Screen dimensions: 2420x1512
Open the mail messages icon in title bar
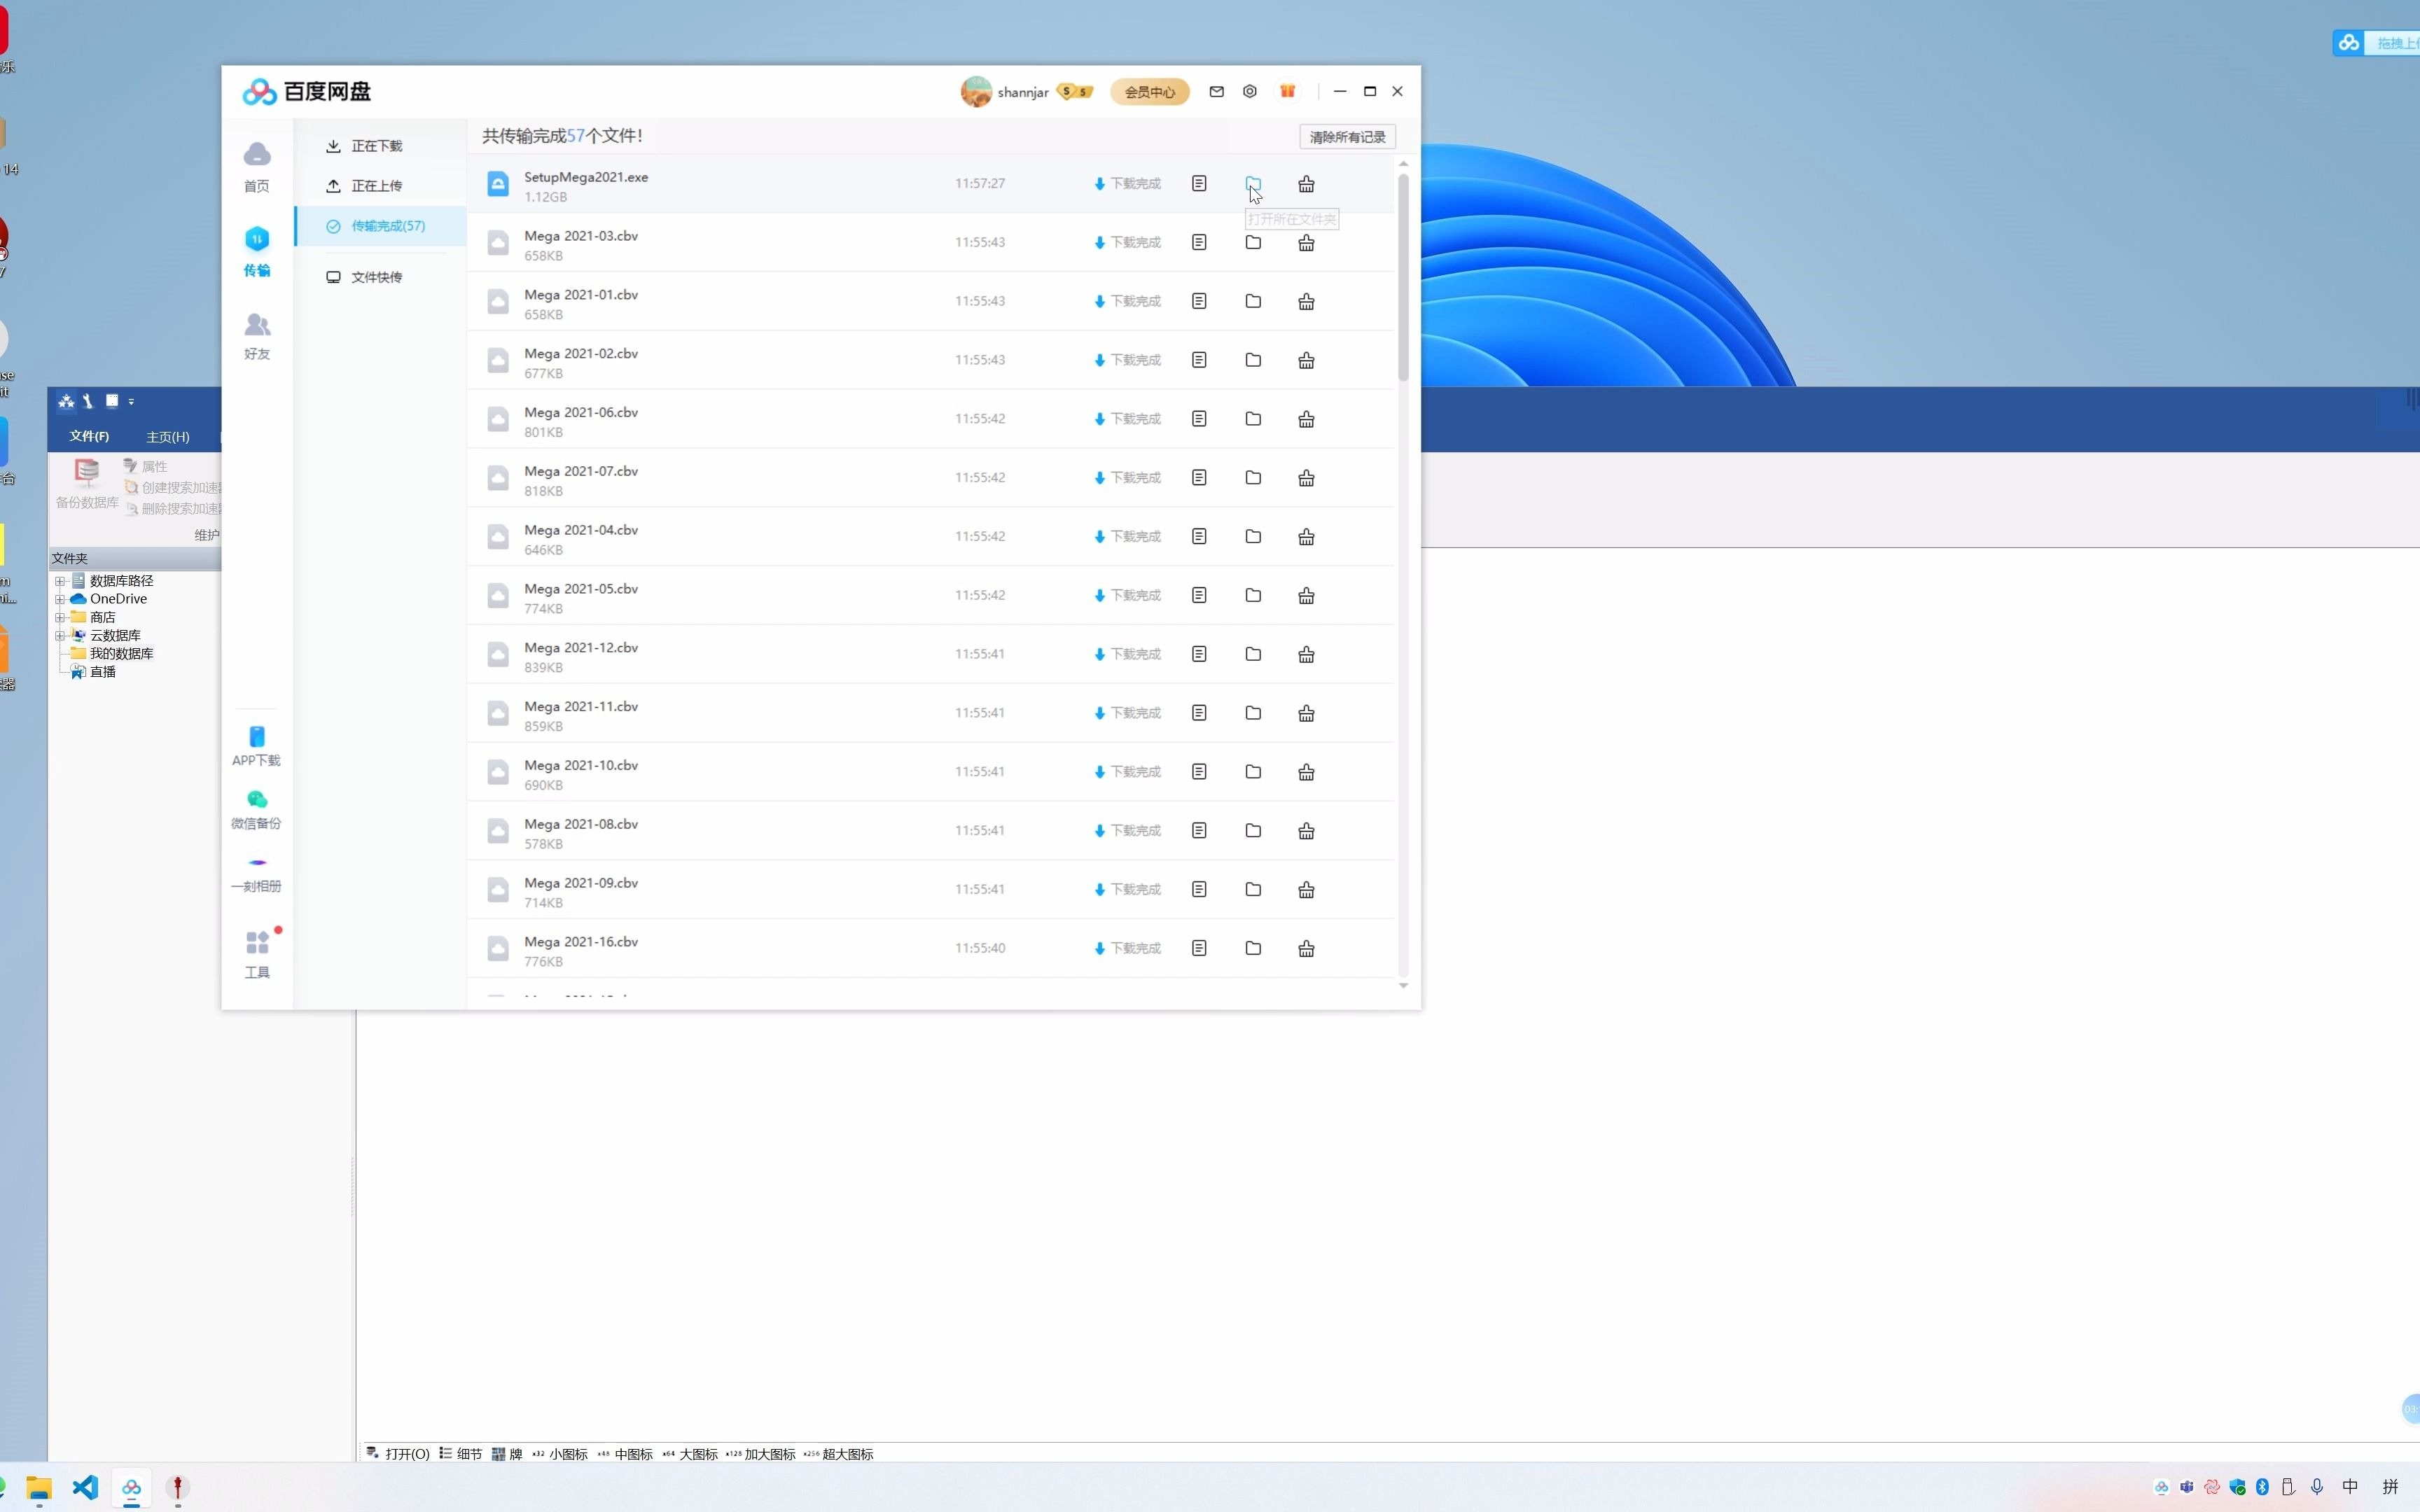pyautogui.click(x=1216, y=91)
